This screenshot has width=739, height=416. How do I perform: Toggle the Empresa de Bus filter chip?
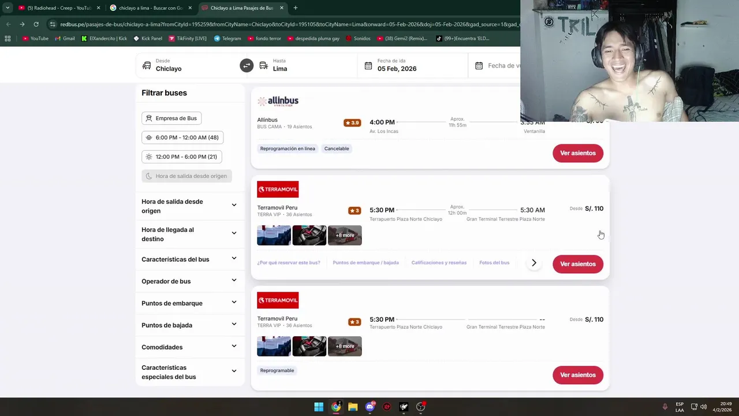[171, 118]
